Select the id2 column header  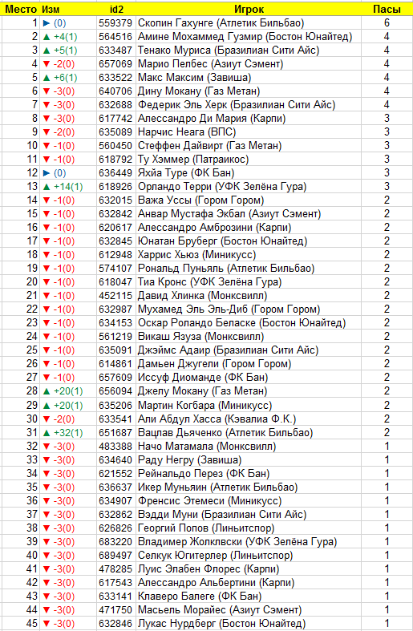pyautogui.click(x=116, y=10)
